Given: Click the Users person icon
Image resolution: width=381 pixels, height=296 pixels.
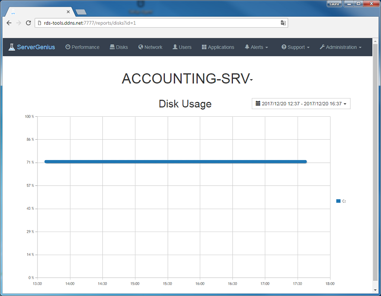Looking at the screenshot, I should click(x=175, y=47).
